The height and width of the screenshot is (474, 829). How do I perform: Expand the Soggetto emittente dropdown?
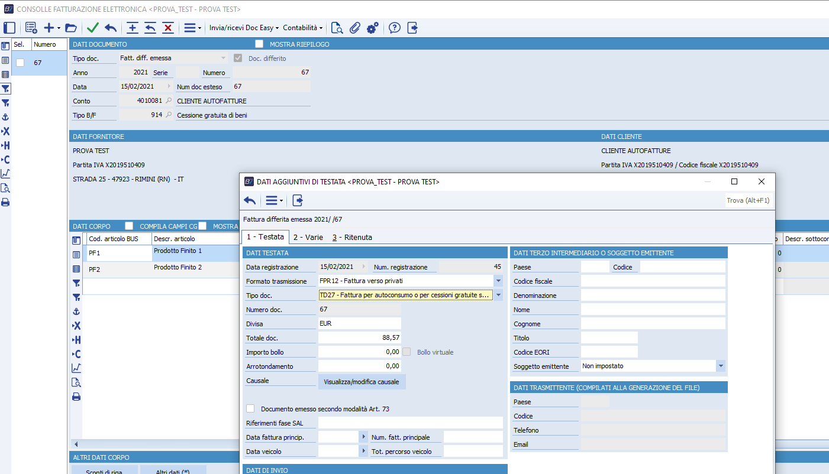[720, 366]
